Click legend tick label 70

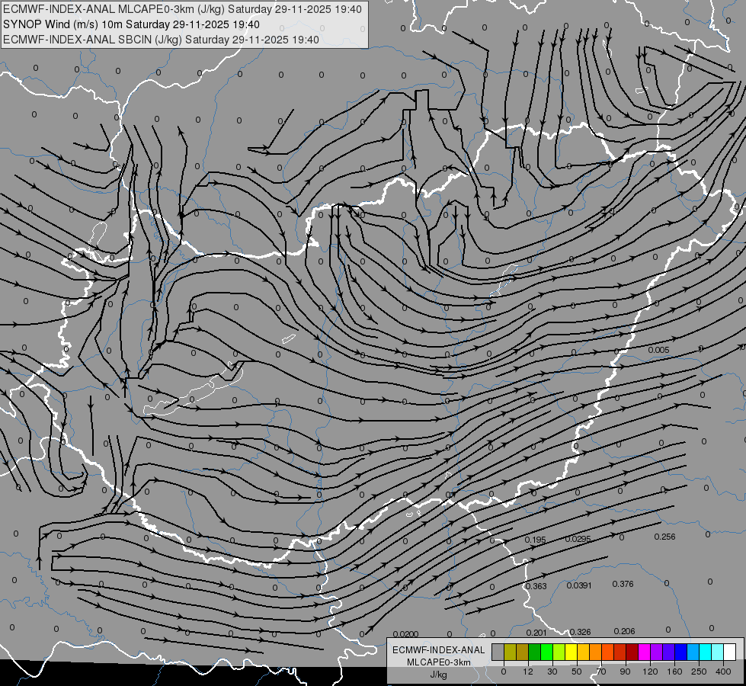601,672
